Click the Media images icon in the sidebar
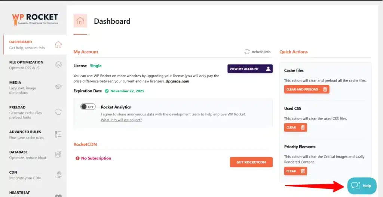 (58, 87)
